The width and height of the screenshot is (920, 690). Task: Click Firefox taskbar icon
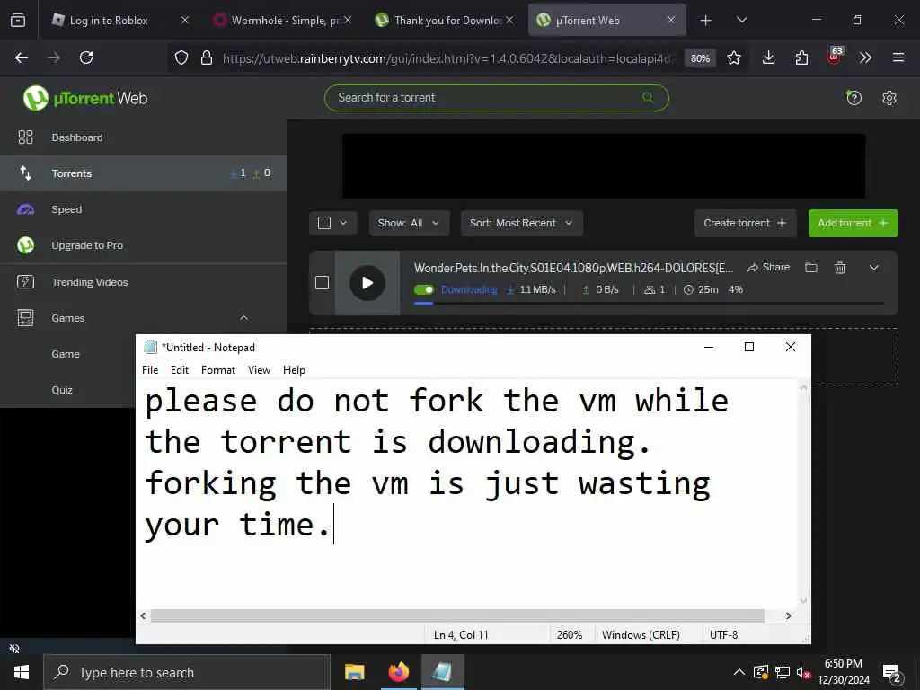click(398, 672)
